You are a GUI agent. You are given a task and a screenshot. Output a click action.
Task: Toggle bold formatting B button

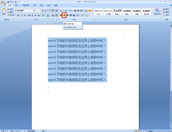point(18,15)
